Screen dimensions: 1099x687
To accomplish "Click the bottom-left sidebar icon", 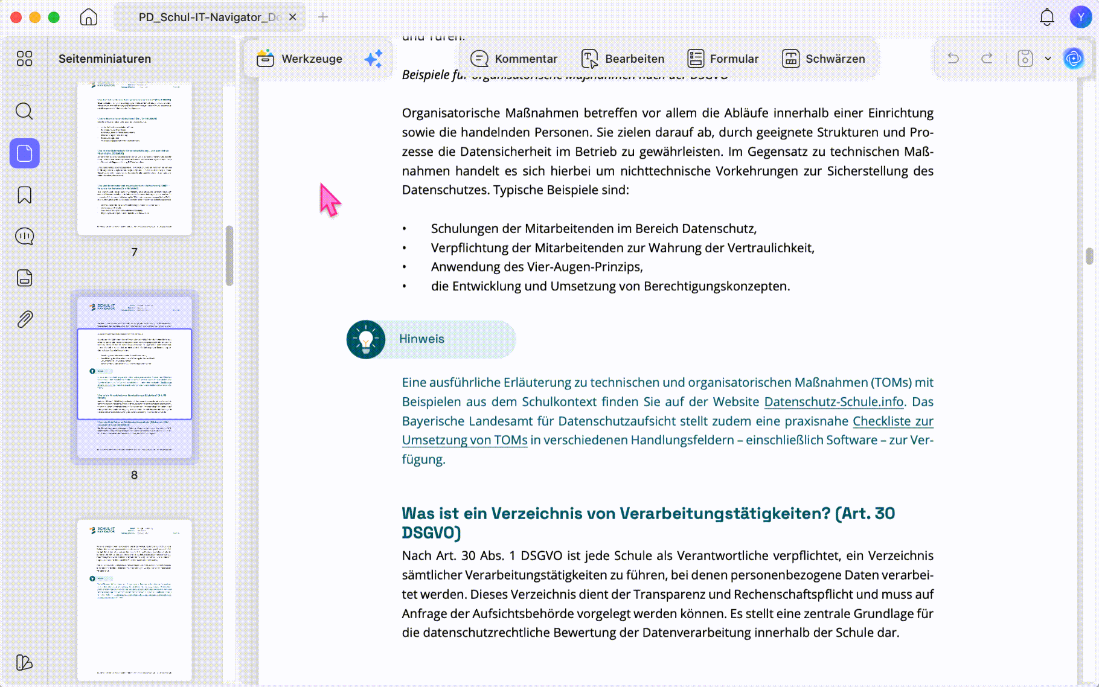I will pyautogui.click(x=25, y=662).
